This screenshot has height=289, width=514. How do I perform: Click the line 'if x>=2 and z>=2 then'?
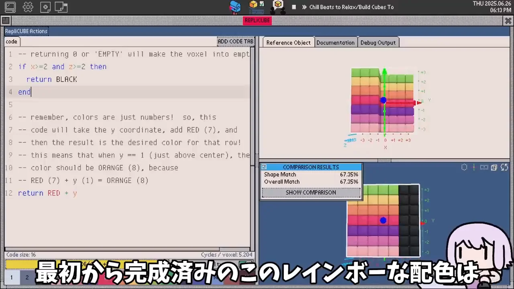62,67
